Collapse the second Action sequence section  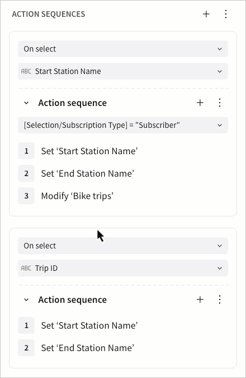26,299
